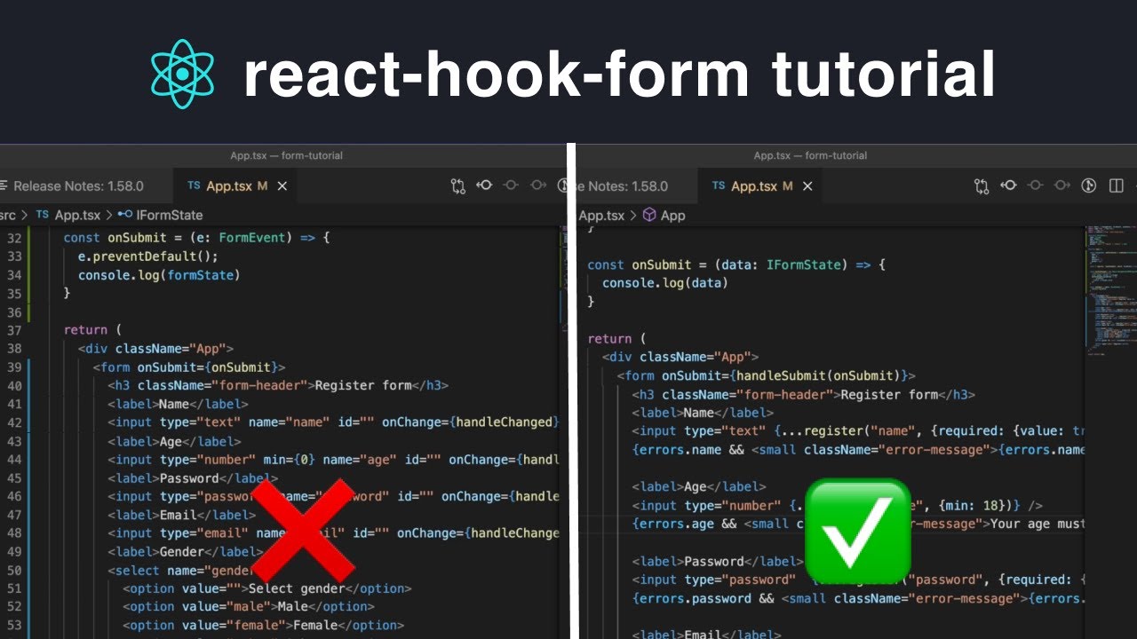
Task: Click '<label>Name</label>' line in right editor
Action: (x=703, y=413)
